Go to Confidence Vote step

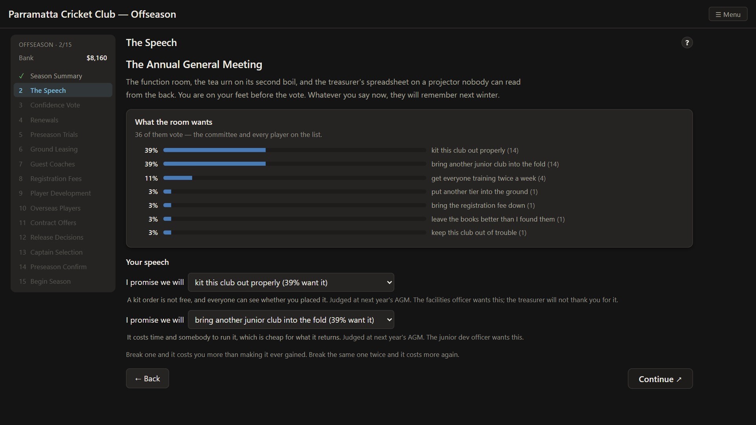point(63,105)
